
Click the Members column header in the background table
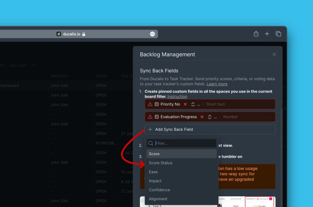[x=59, y=76]
